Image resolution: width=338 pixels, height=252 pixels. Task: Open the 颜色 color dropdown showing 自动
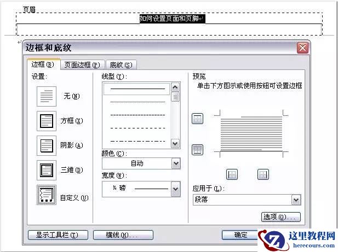(x=141, y=163)
